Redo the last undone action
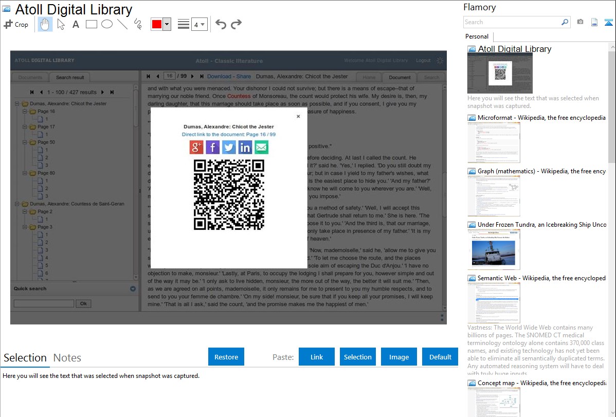The width and height of the screenshot is (616, 417). (x=236, y=24)
